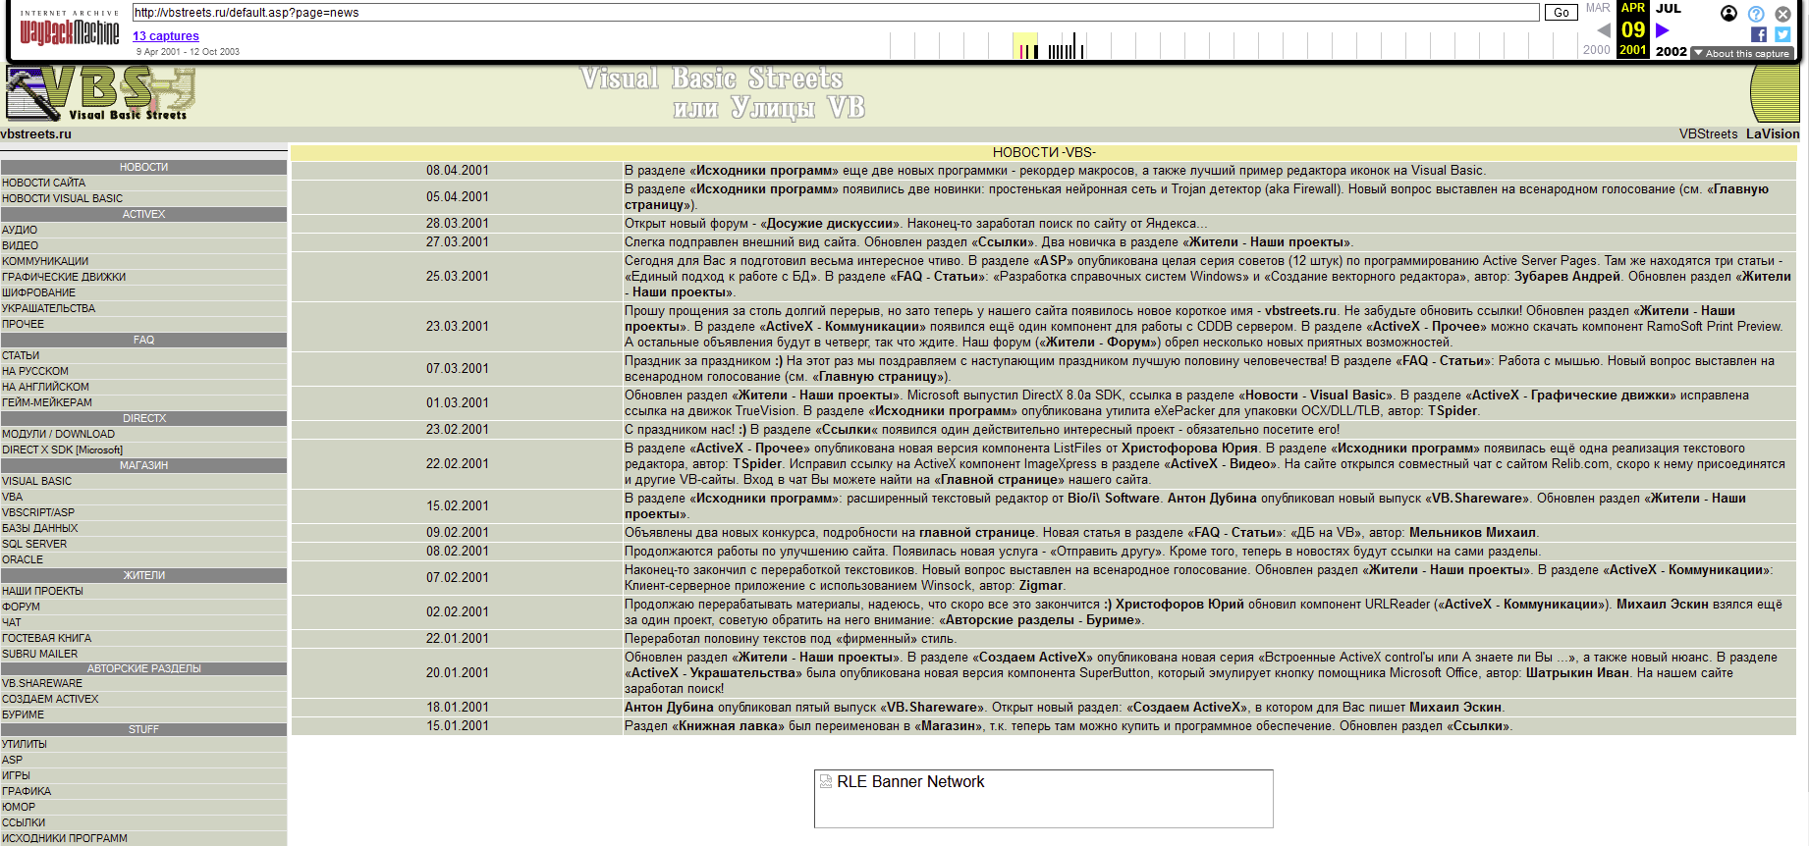This screenshot has width=1809, height=846.
Task: Open the Wayback user account icon
Action: pos(1729,14)
